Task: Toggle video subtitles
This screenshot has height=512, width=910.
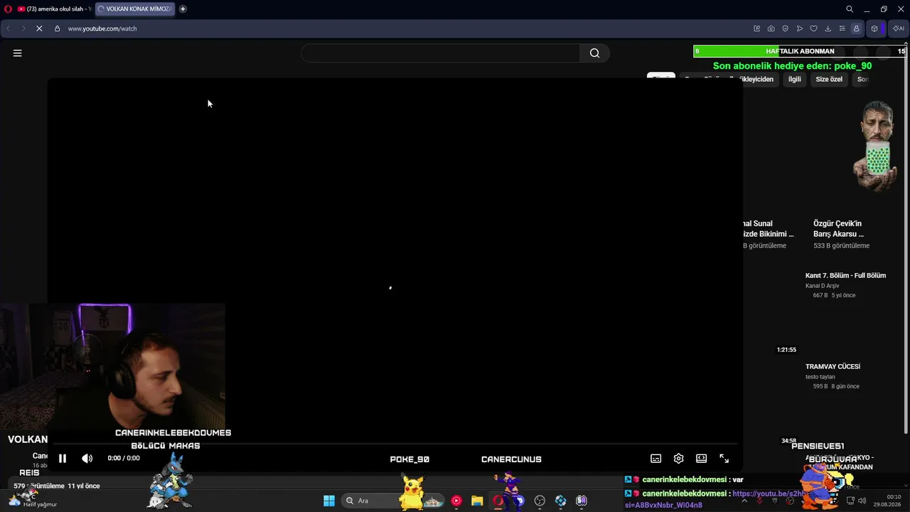Action: (x=656, y=459)
